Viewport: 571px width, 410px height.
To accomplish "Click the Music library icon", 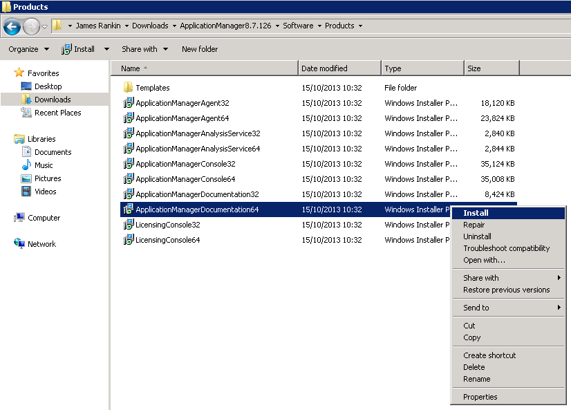I will (26, 165).
